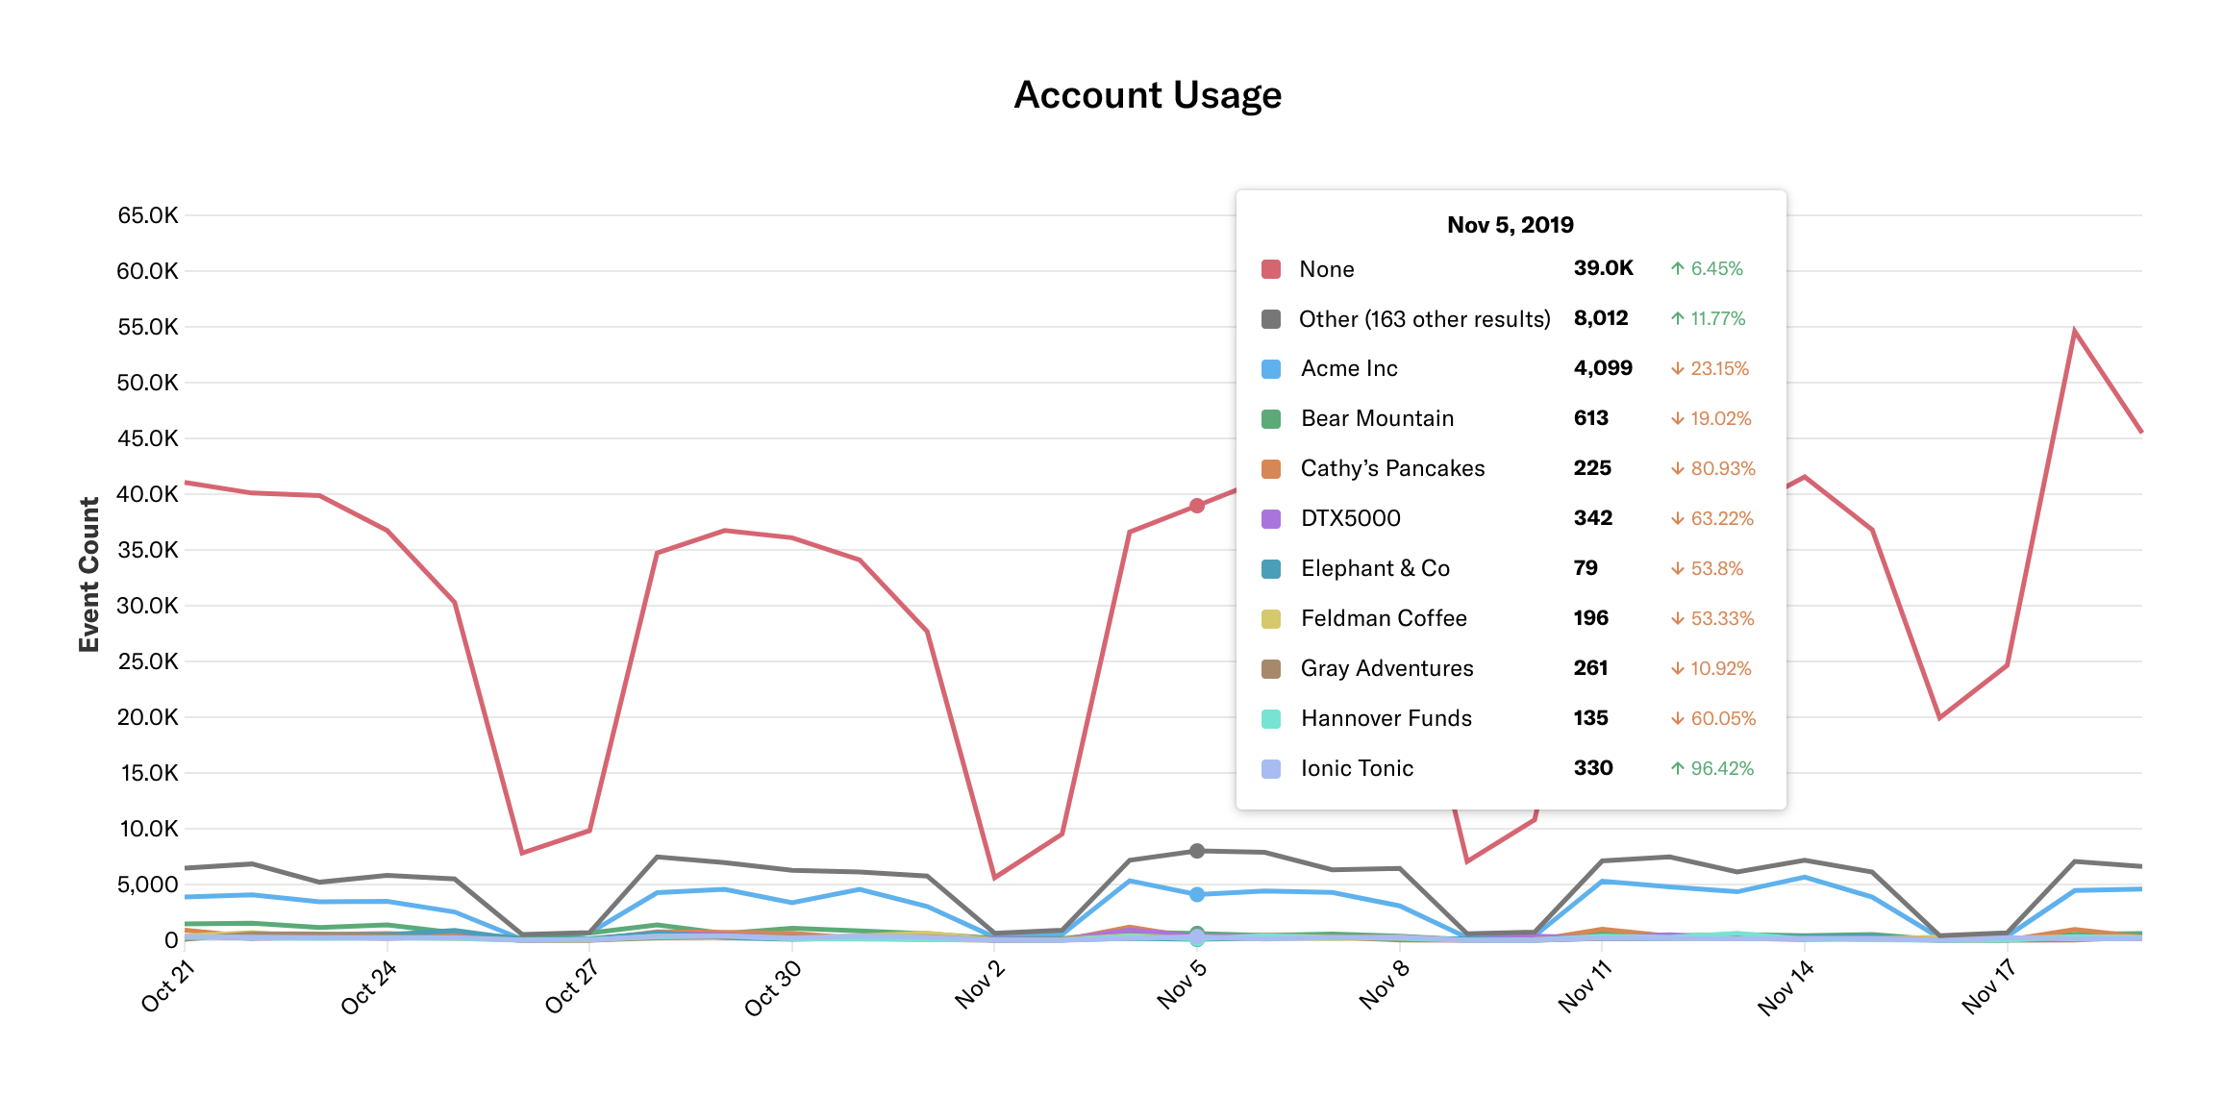Image resolution: width=2223 pixels, height=1096 pixels.
Task: Click the orange Cathy's Pancakes swatch
Action: click(1270, 469)
